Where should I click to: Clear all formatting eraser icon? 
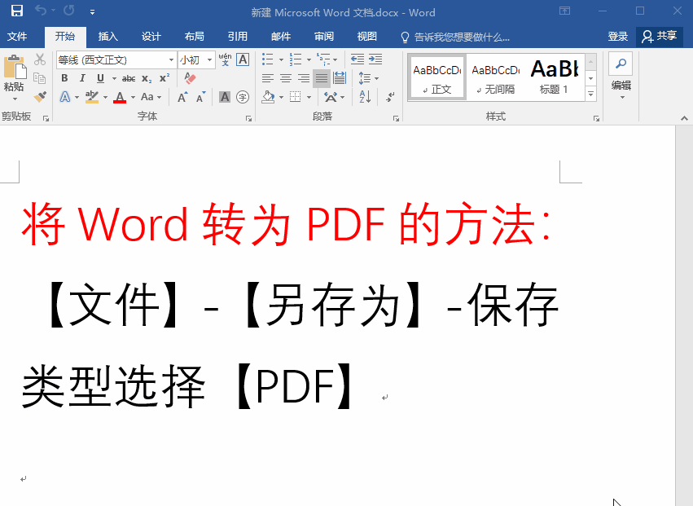click(190, 78)
